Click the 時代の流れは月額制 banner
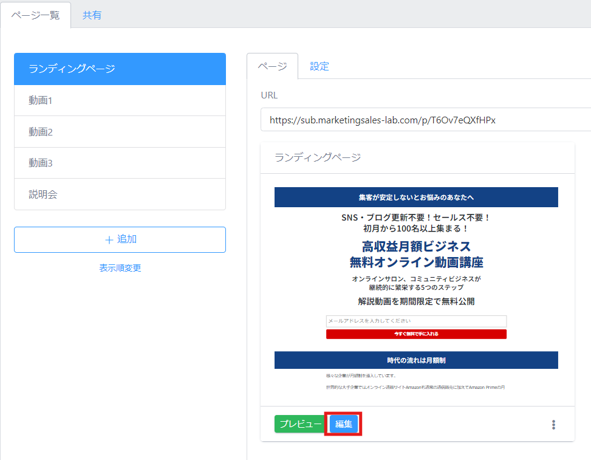This screenshot has width=591, height=460. [416, 360]
